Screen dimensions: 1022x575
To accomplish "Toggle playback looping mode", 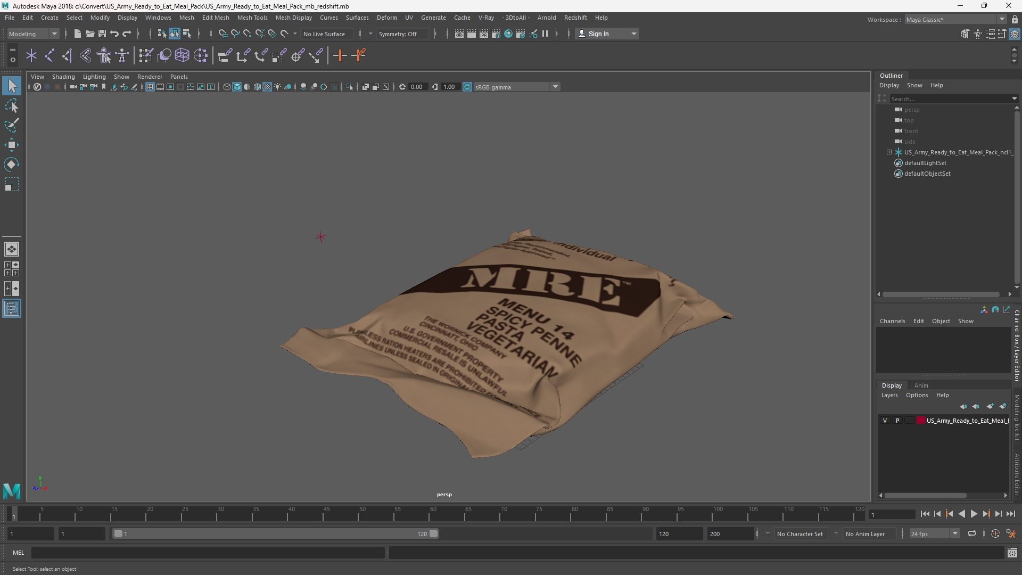I will (x=972, y=534).
